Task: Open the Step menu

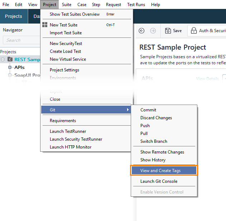Action: (96, 5)
